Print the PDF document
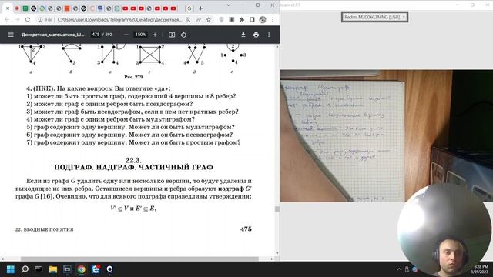This screenshot has width=493, height=277. [256, 35]
